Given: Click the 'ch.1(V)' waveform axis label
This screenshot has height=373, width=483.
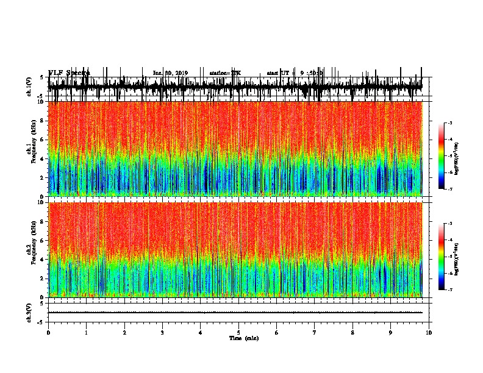Looking at the screenshot, I should click(29, 87).
